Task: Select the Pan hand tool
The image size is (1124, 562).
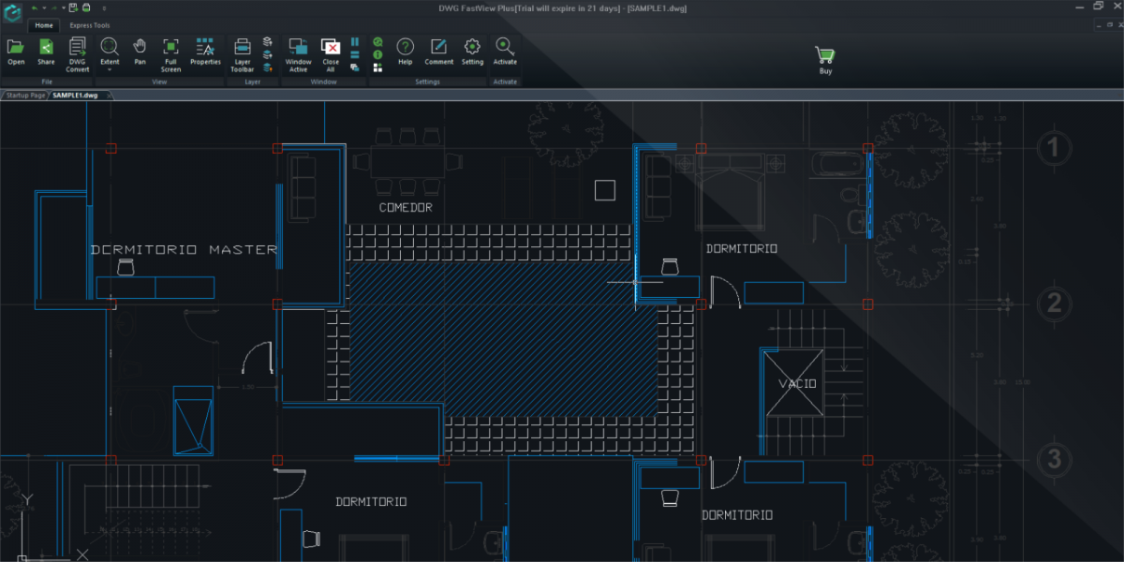Action: pyautogui.click(x=140, y=47)
